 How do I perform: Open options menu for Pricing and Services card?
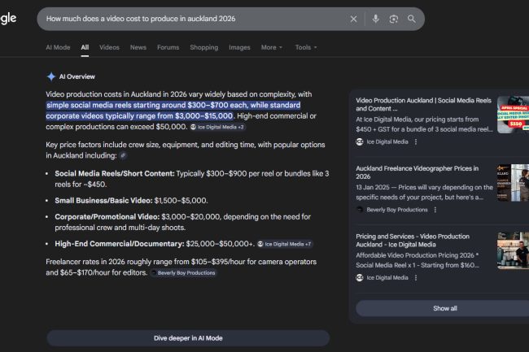416,277
